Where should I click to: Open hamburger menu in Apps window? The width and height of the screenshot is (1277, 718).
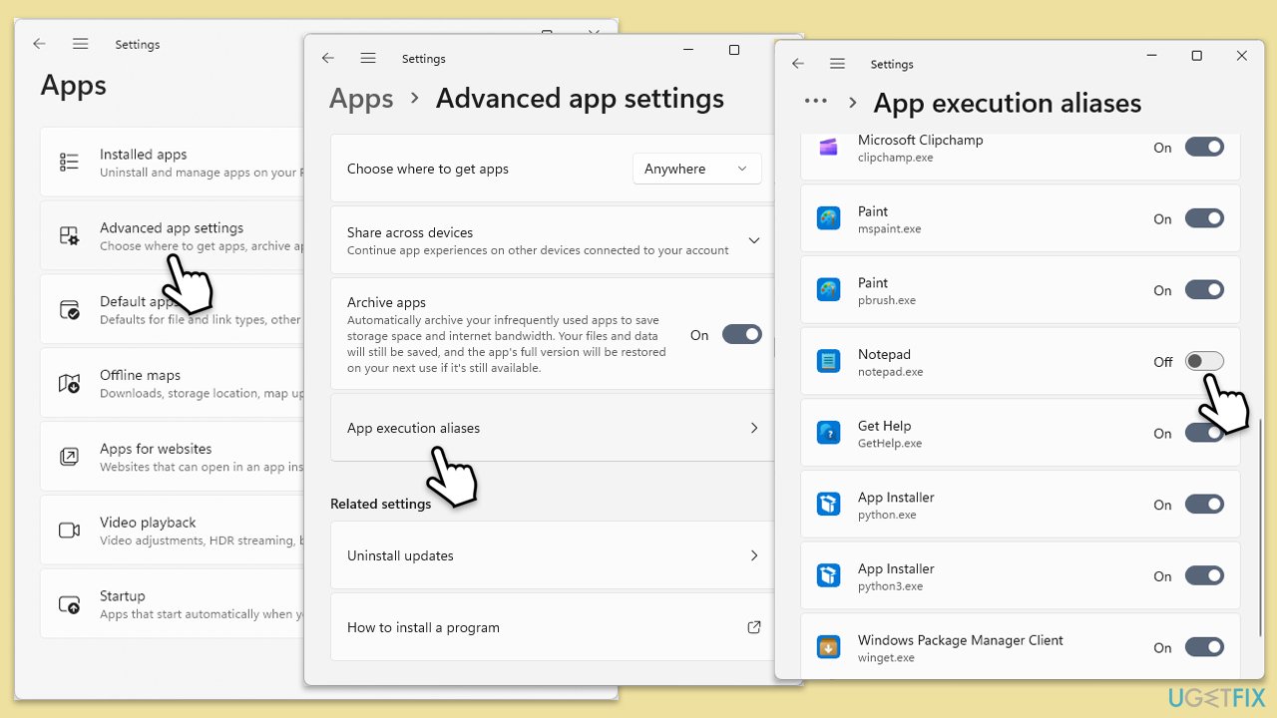(x=81, y=44)
